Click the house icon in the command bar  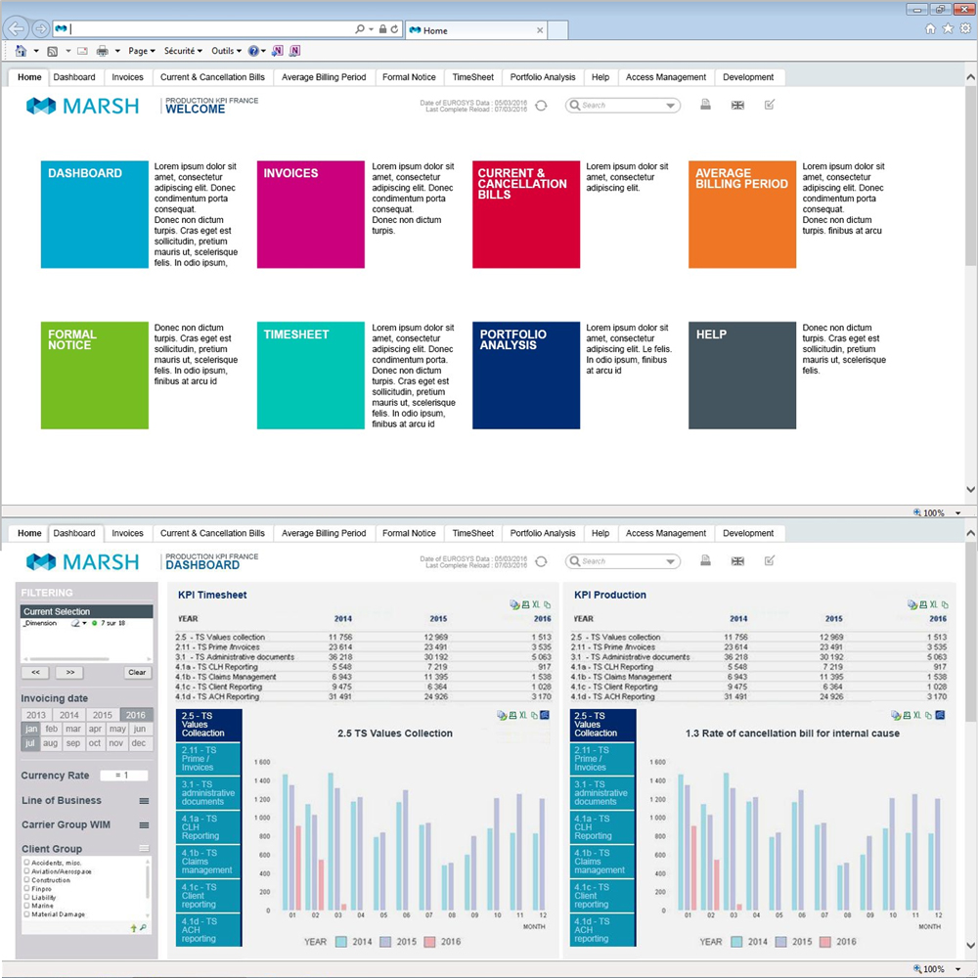22,51
